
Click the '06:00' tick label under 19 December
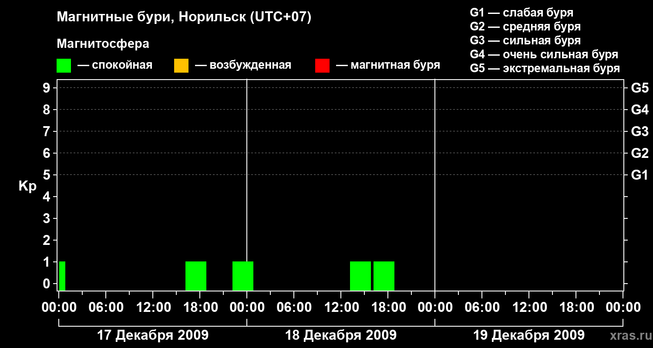(x=482, y=308)
